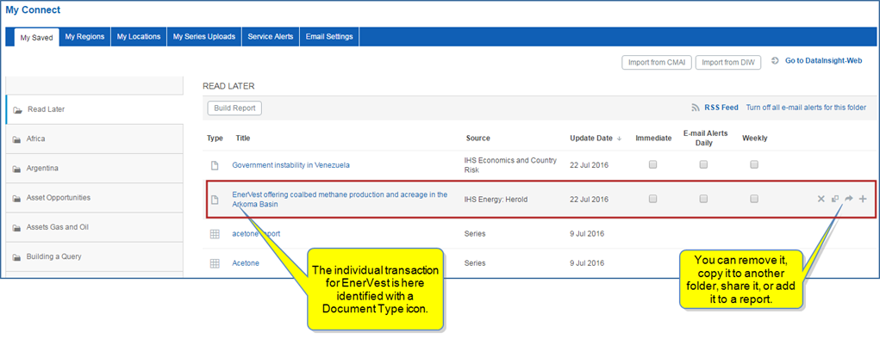Click Read Later folder icon
Viewport: 880px width, 339px height.
click(17, 110)
